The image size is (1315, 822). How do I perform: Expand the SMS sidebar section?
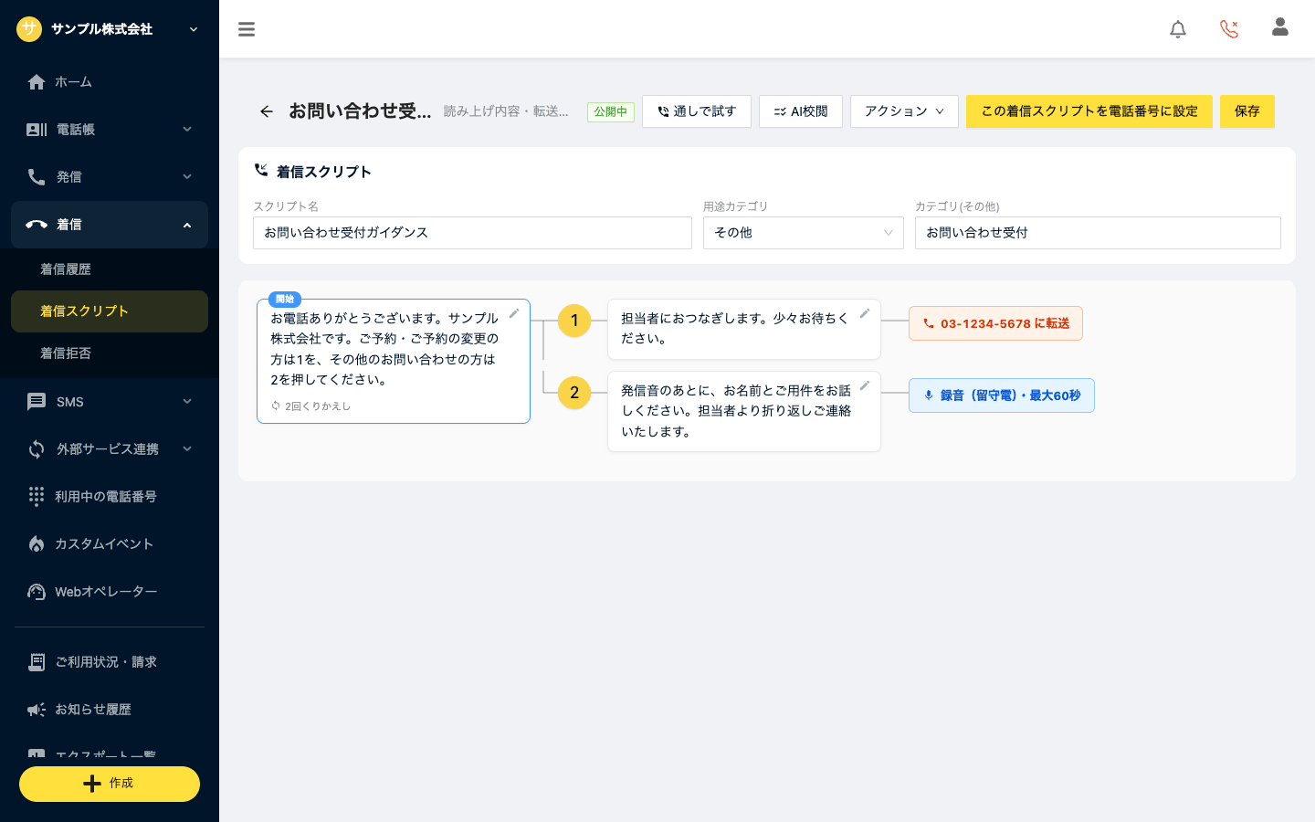click(110, 402)
